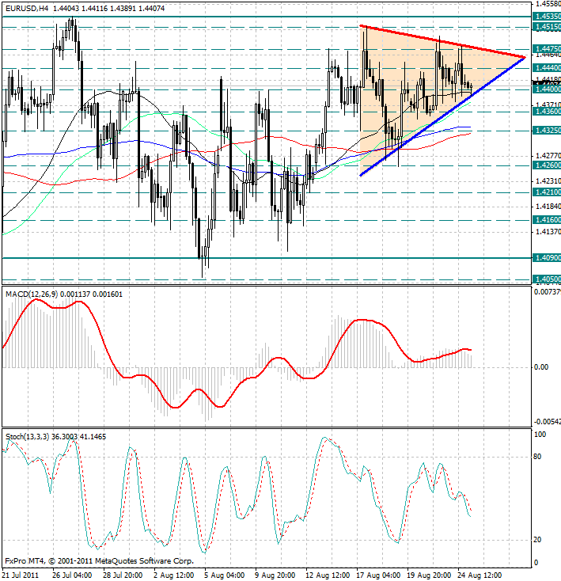Select the 1.42310 price scale value
The height and width of the screenshot is (581, 561).
[548, 181]
